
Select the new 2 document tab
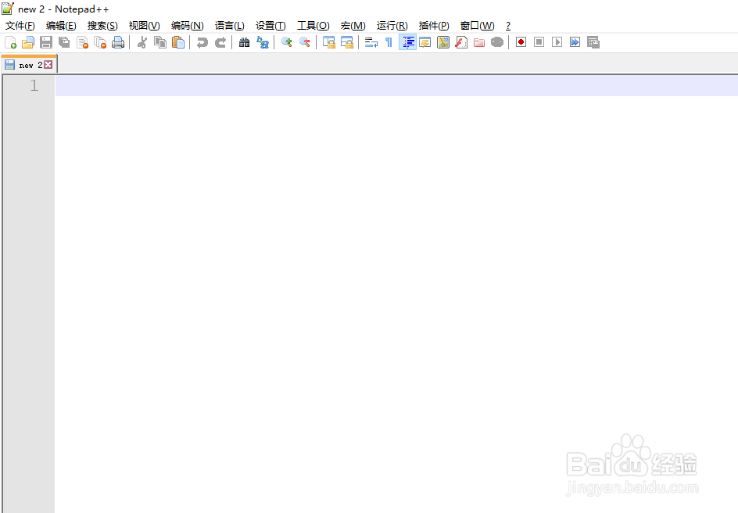pos(28,64)
